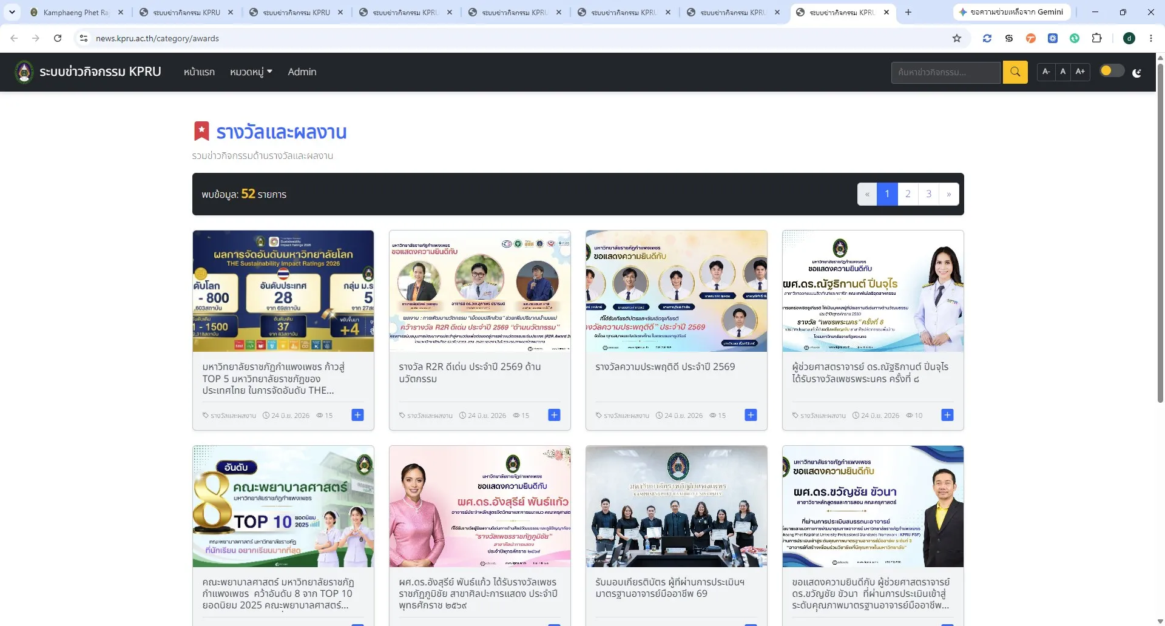Viewport: 1165px width, 626px height.
Task: Click plus button on ดร.ณัฐธิกานต์ ปิ่นจุไร card
Action: click(948, 415)
